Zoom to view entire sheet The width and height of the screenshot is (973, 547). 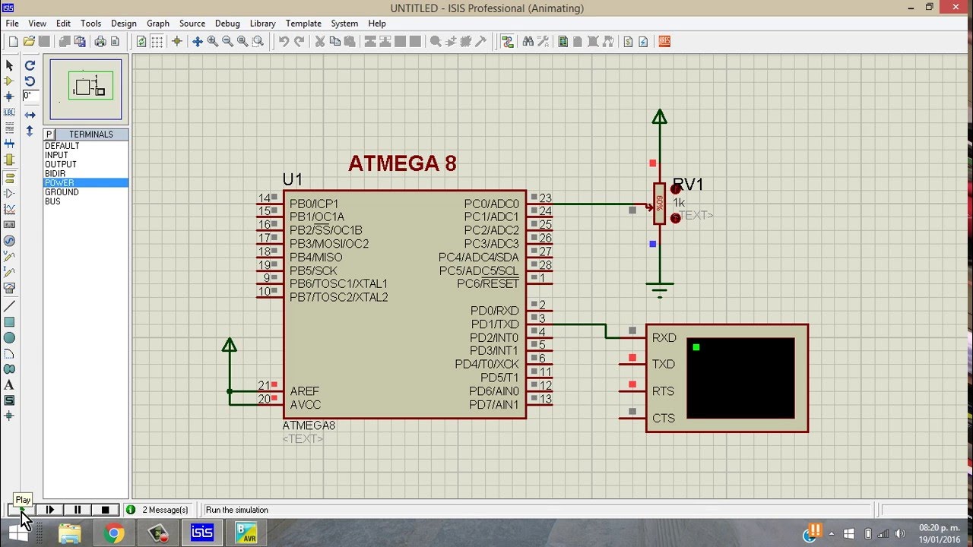pos(242,42)
